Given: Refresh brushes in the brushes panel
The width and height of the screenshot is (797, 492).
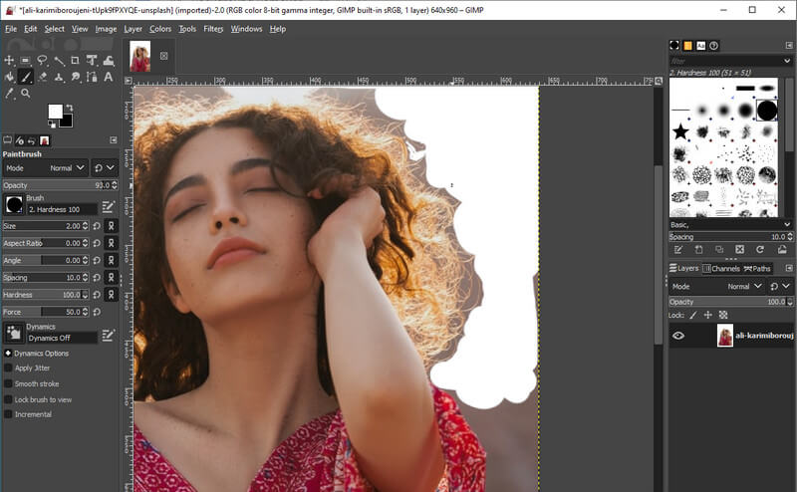Looking at the screenshot, I should (760, 249).
